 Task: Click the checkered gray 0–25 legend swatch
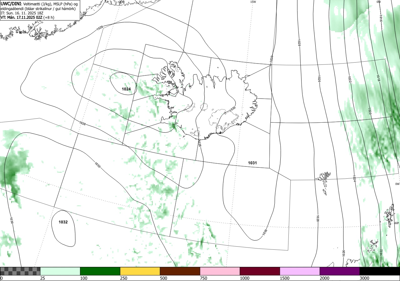coord(20,271)
